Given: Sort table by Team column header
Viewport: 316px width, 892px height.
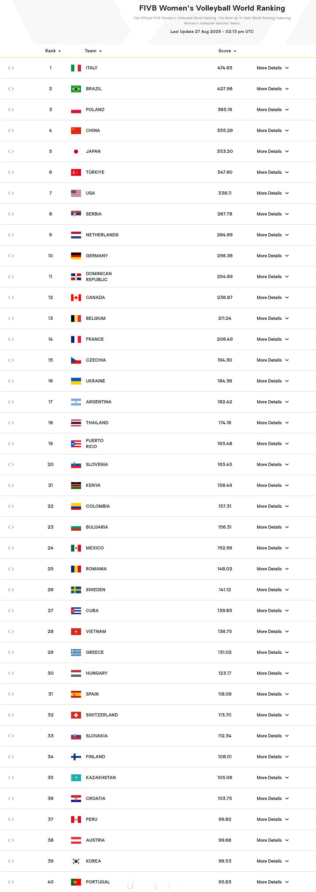Looking at the screenshot, I should (x=93, y=51).
